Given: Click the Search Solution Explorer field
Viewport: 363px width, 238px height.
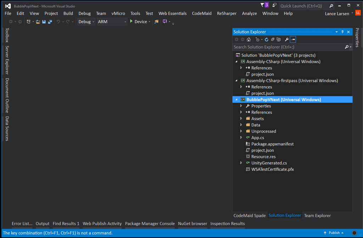Looking at the screenshot, I should [x=289, y=47].
